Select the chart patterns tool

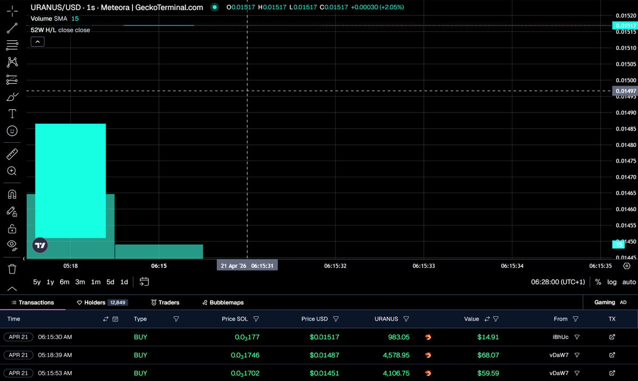(12, 62)
